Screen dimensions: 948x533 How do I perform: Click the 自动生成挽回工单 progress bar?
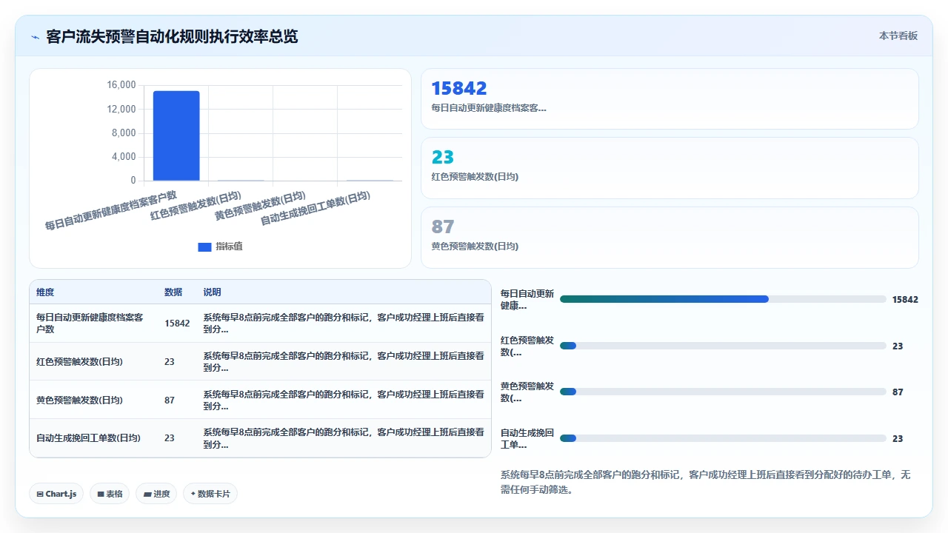723,438
